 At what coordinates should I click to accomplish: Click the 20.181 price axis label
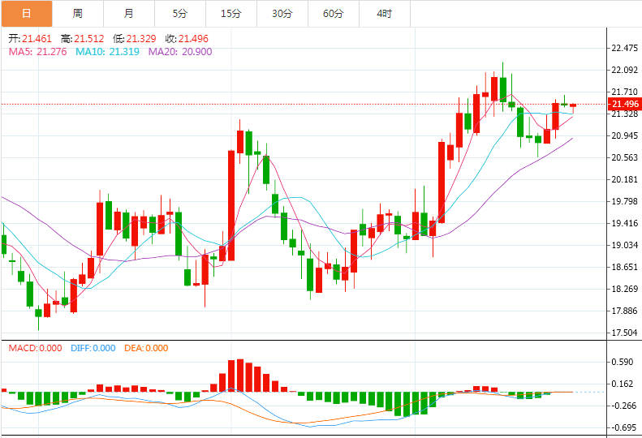[x=624, y=179]
